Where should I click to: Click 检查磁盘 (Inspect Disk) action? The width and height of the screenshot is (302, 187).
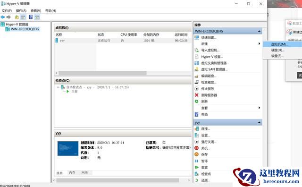pyautogui.click(x=209, y=82)
